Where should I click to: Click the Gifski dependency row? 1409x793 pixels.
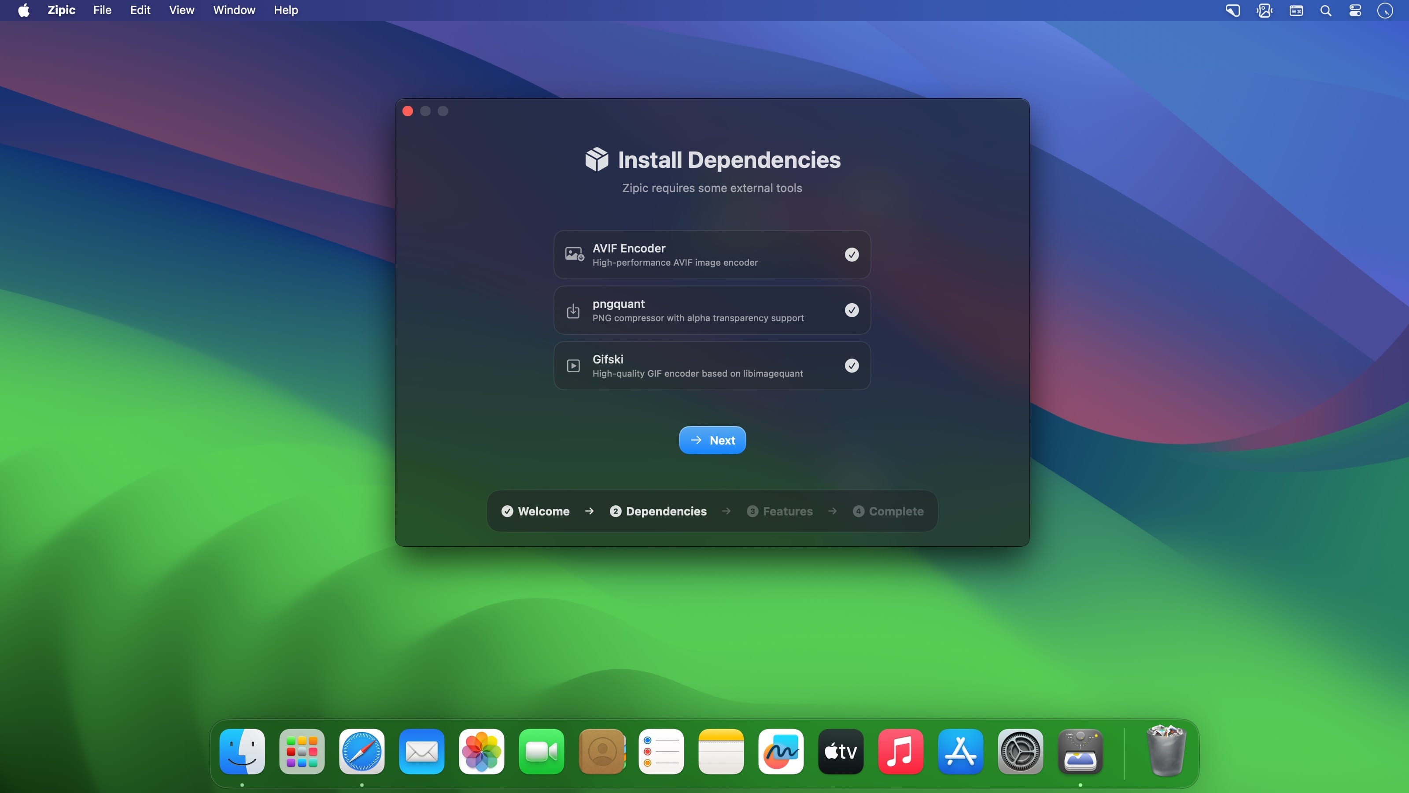711,366
